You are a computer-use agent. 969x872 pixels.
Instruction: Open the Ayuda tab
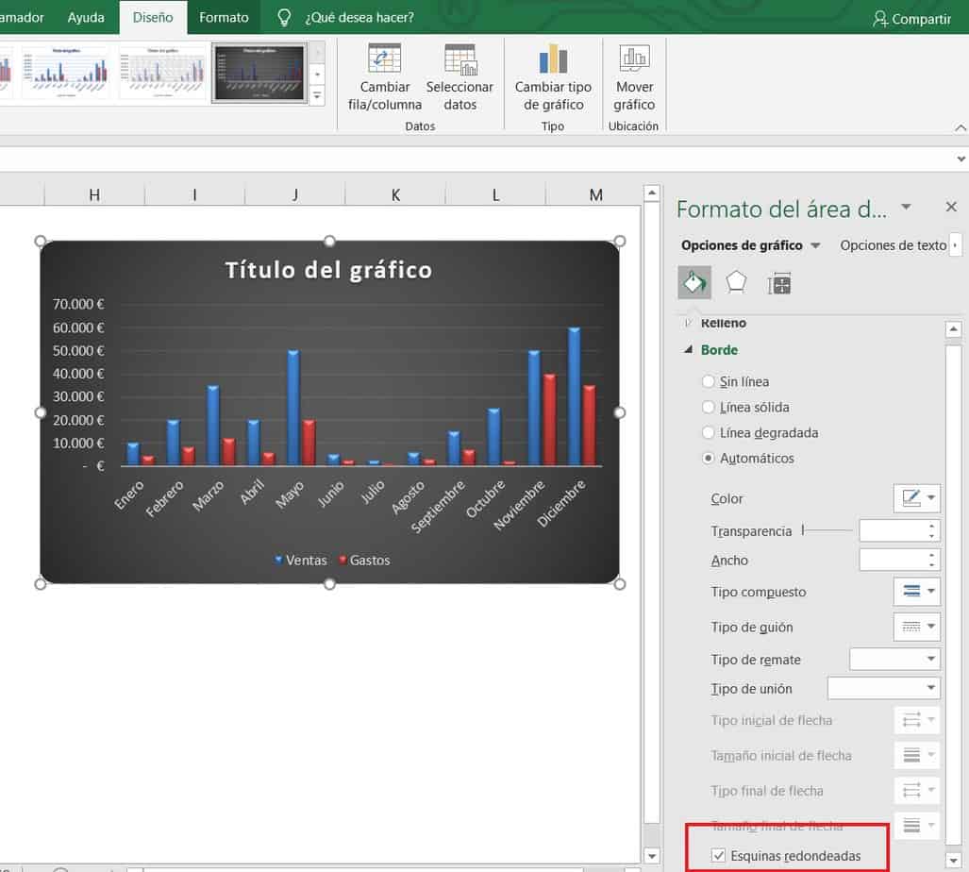(x=86, y=17)
